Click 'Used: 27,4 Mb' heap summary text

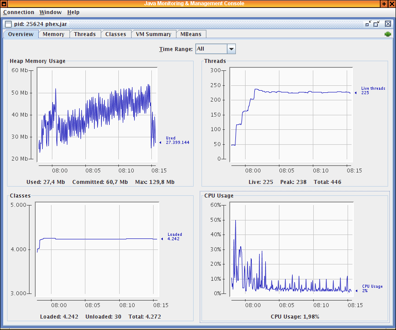point(46,182)
